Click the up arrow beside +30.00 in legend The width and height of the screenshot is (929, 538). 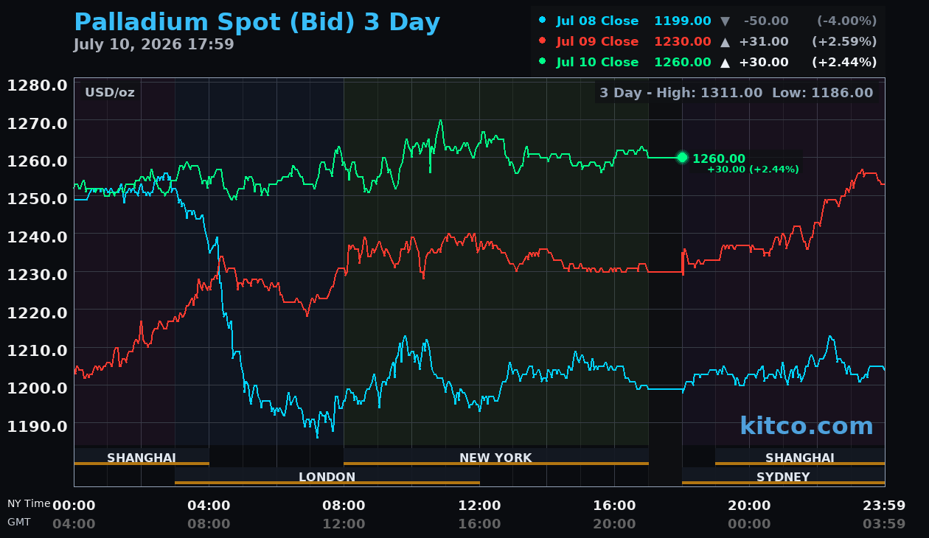[726, 63]
